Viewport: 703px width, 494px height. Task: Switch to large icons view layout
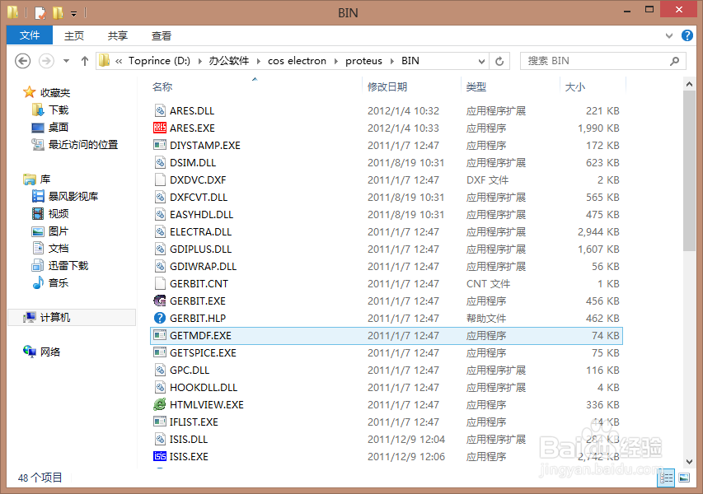click(x=684, y=478)
